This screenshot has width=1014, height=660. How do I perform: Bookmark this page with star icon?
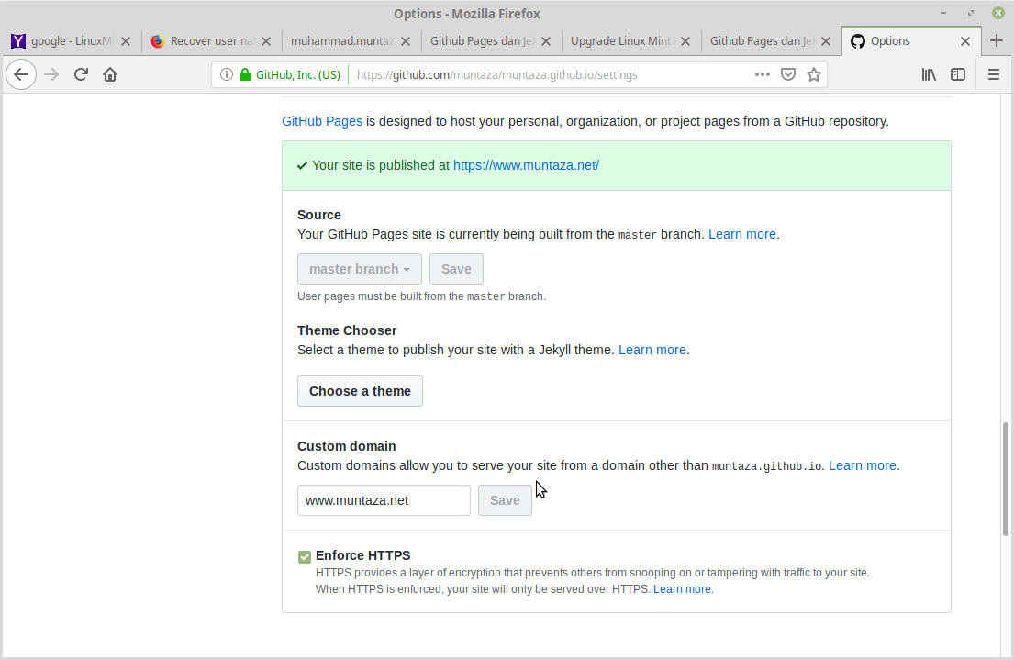pyautogui.click(x=813, y=75)
